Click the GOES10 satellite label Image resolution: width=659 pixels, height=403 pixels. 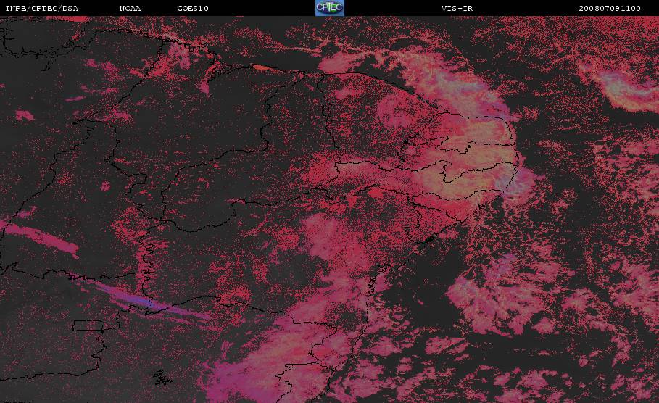[193, 8]
